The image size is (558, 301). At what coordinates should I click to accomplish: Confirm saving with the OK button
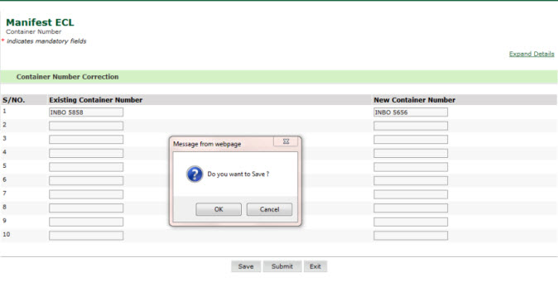[219, 209]
